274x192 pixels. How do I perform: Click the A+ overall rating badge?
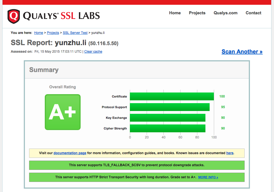click(63, 112)
